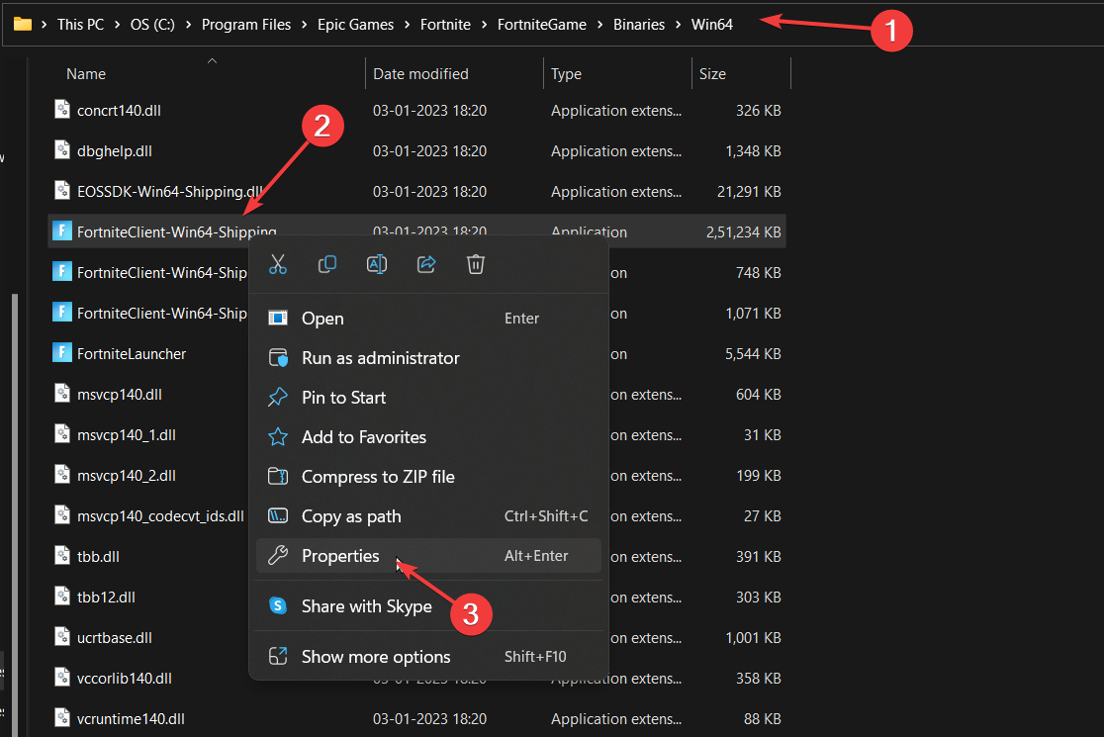
Task: Select the vccorlib140.dll file name
Action: point(124,678)
